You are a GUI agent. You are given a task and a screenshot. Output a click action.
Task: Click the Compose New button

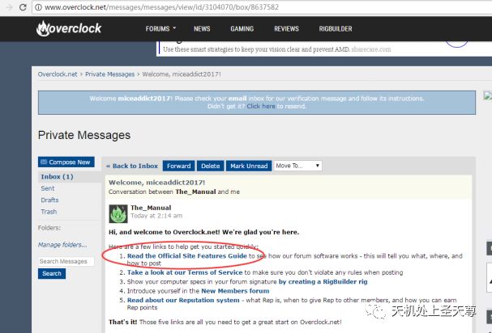[x=66, y=162]
